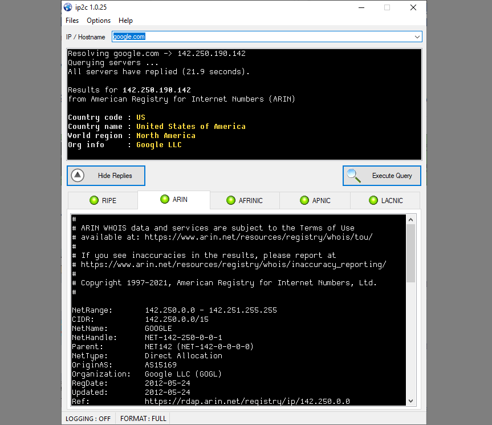Viewport: 492px width, 425px height.
Task: Show the LACNIC tab
Action: 385,200
